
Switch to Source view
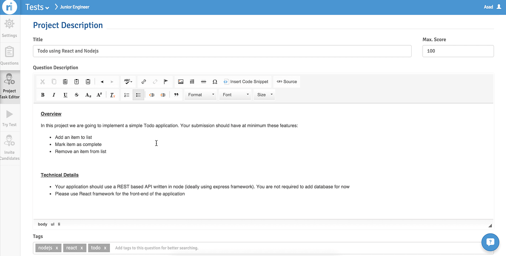point(287,81)
